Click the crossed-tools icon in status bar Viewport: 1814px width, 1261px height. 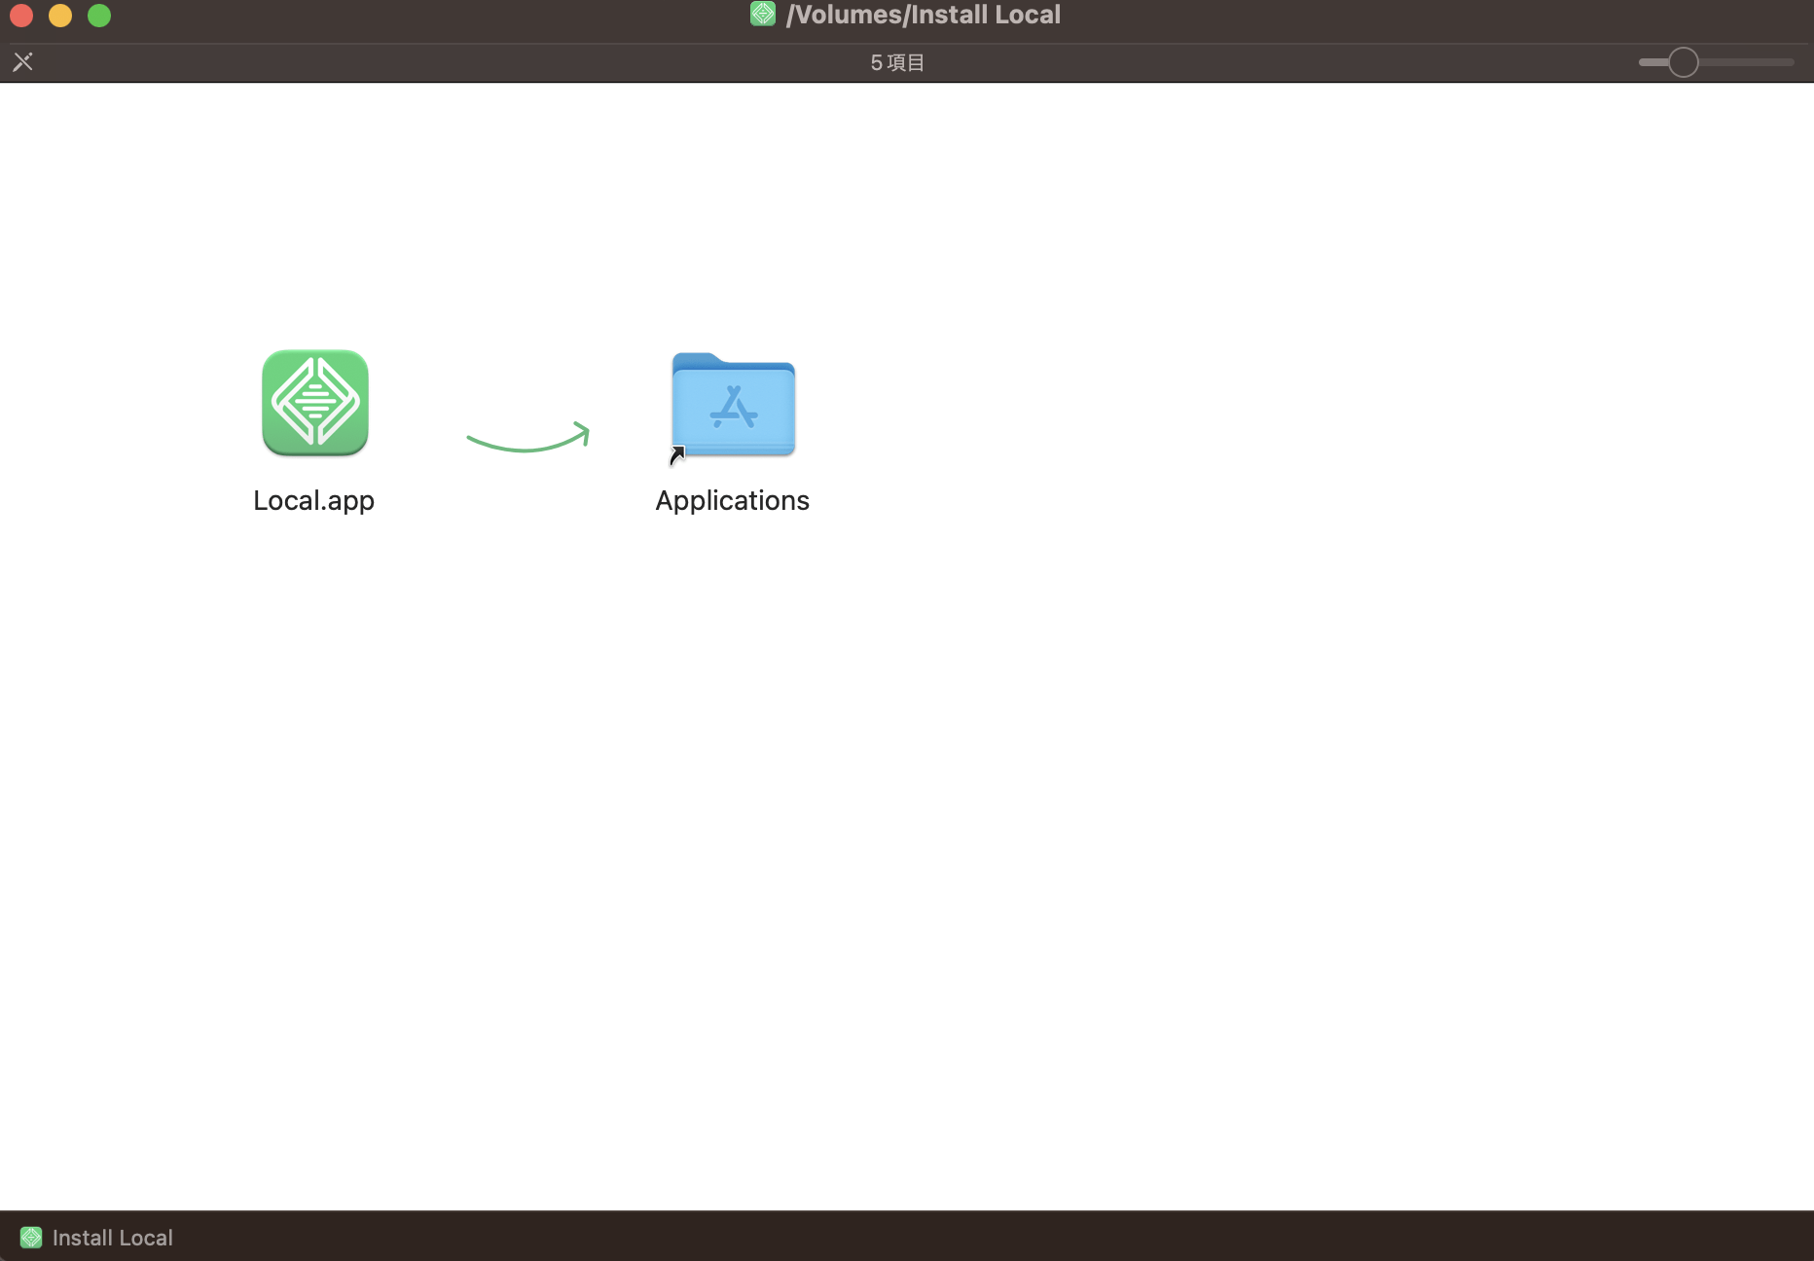pyautogui.click(x=23, y=62)
